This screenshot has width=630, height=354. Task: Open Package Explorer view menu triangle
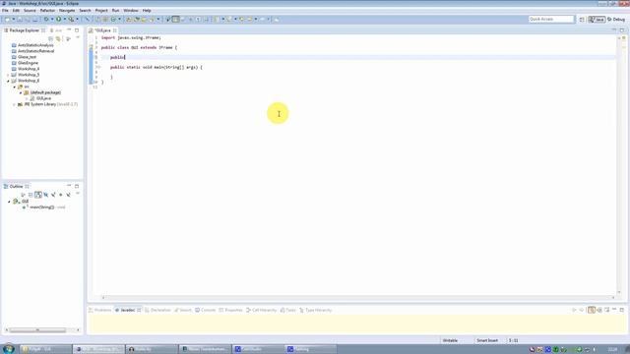pyautogui.click(x=78, y=37)
